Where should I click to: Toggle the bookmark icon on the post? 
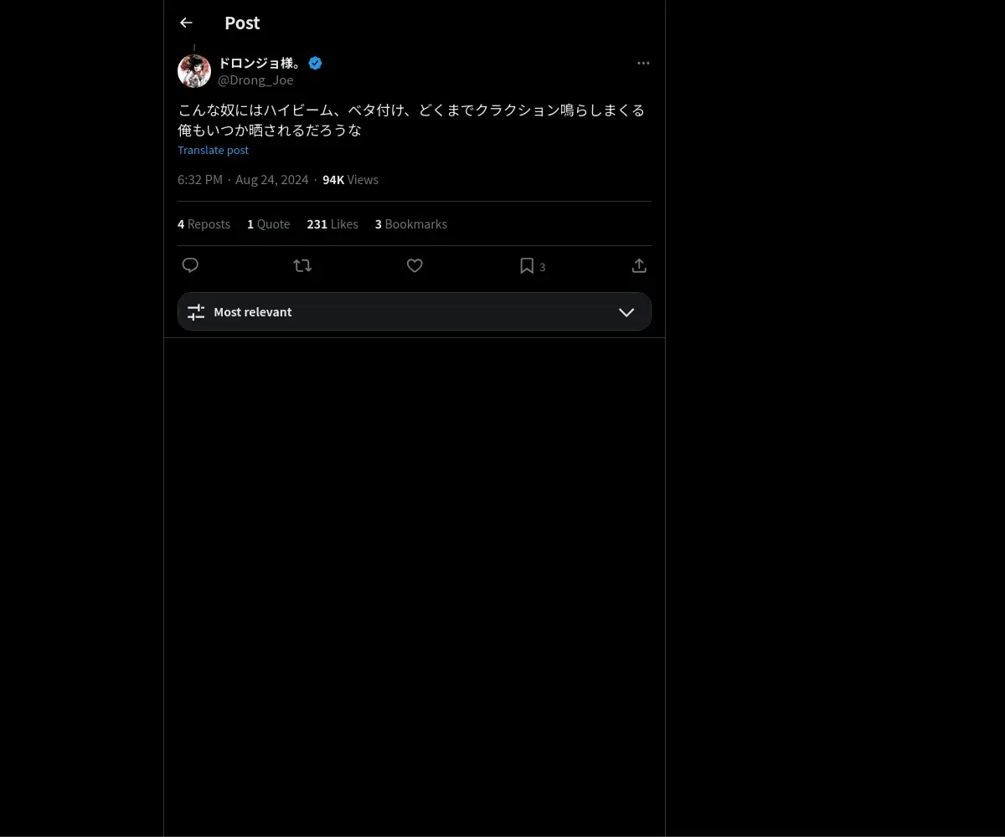[x=527, y=265]
